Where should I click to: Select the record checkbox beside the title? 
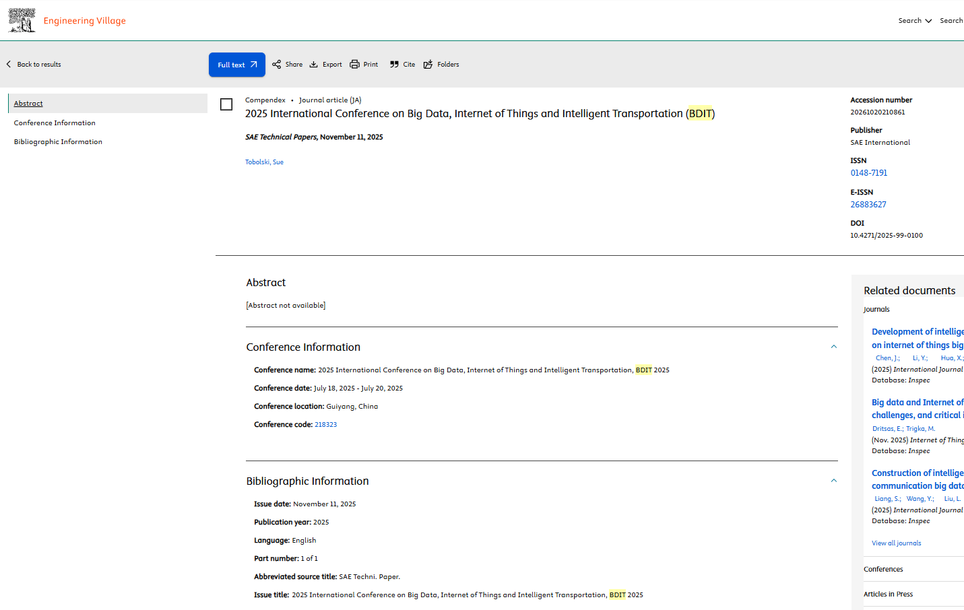226,104
